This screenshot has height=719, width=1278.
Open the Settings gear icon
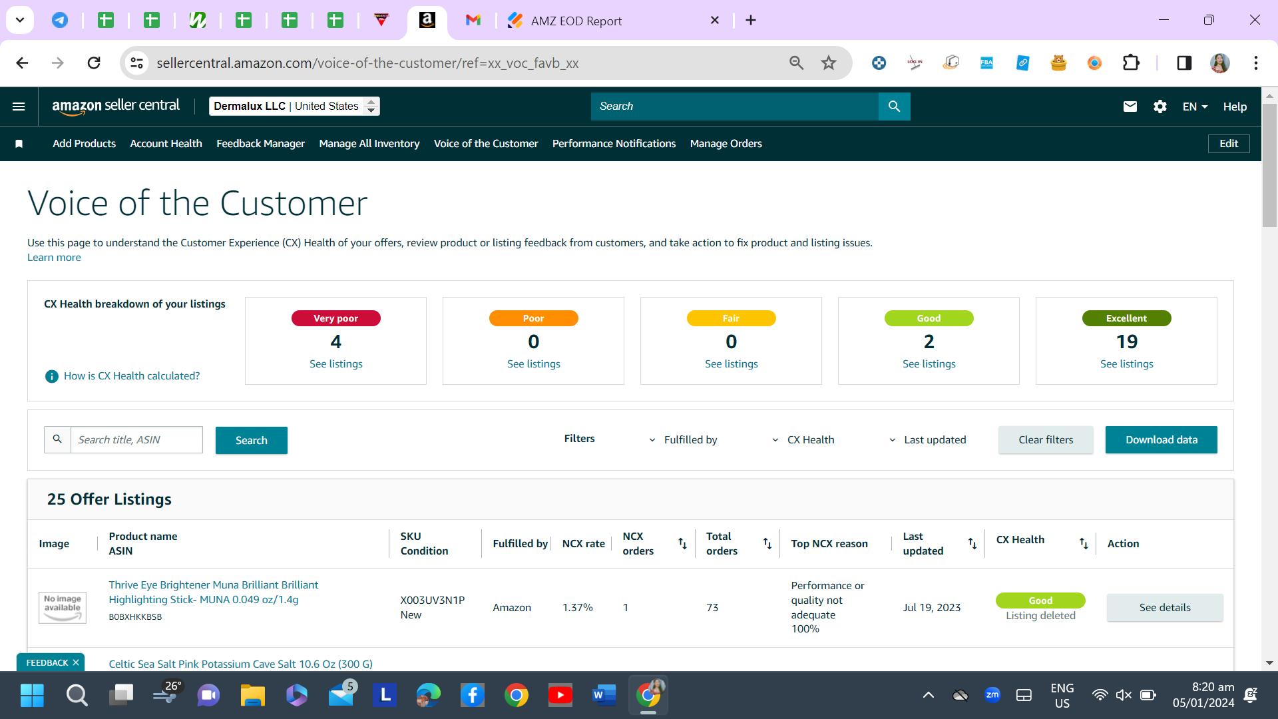pyautogui.click(x=1160, y=107)
